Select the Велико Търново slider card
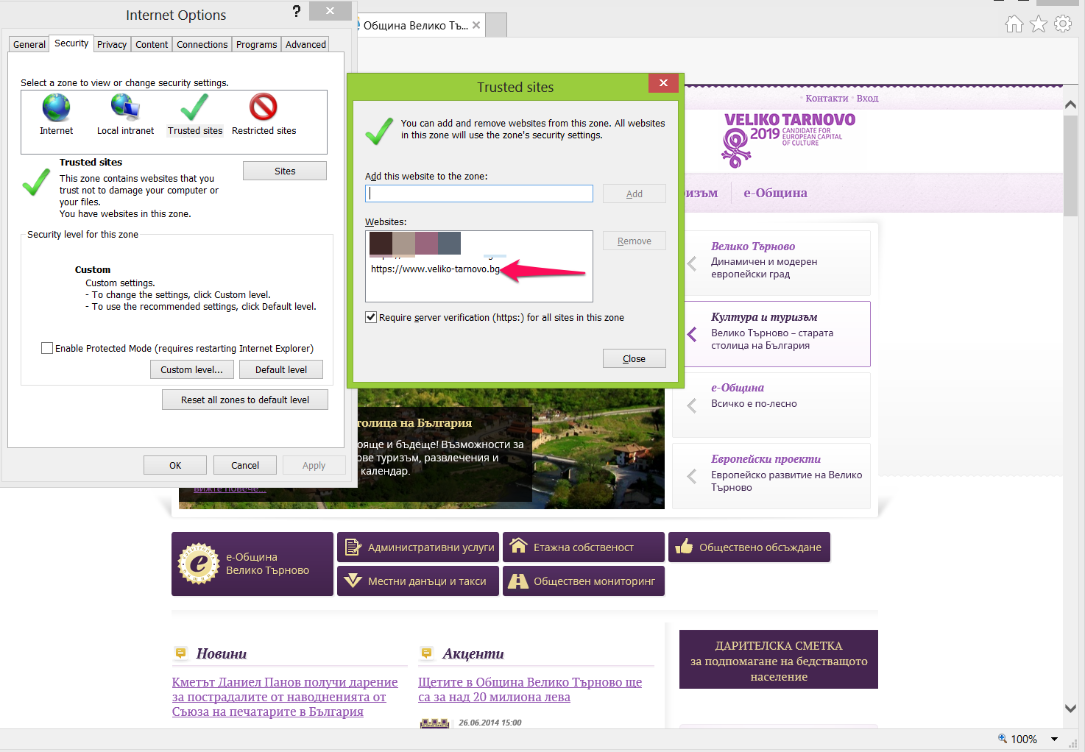The height and width of the screenshot is (752, 1085). (x=777, y=263)
